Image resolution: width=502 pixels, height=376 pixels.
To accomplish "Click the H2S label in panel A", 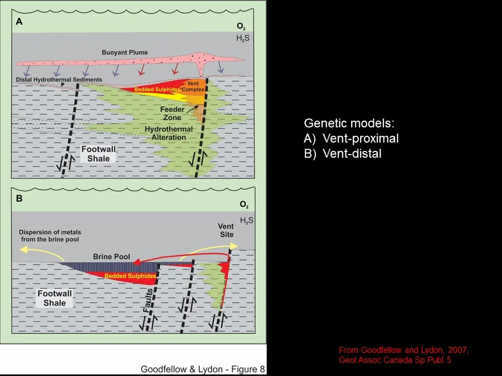I will [x=243, y=38].
